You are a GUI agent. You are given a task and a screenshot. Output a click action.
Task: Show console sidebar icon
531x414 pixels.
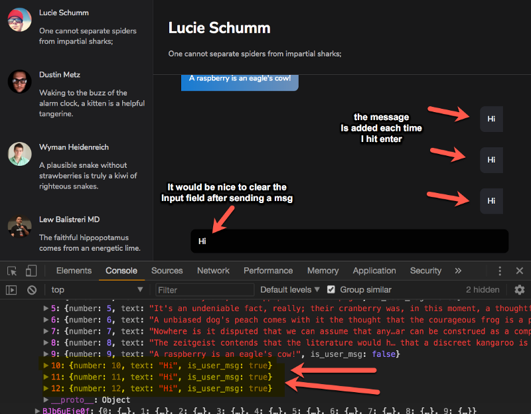11,290
